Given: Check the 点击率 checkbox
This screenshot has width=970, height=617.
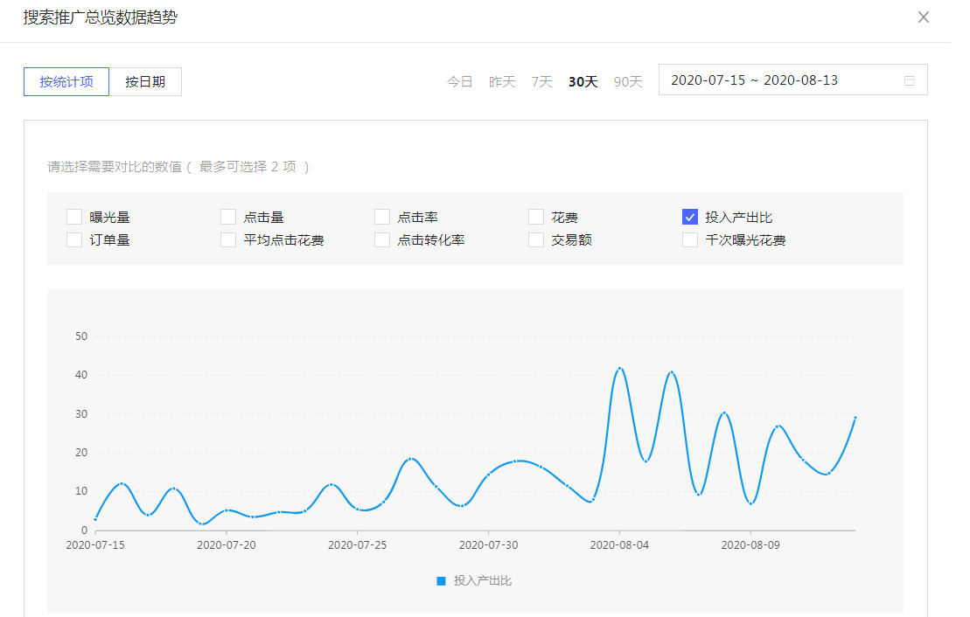Looking at the screenshot, I should pyautogui.click(x=382, y=217).
